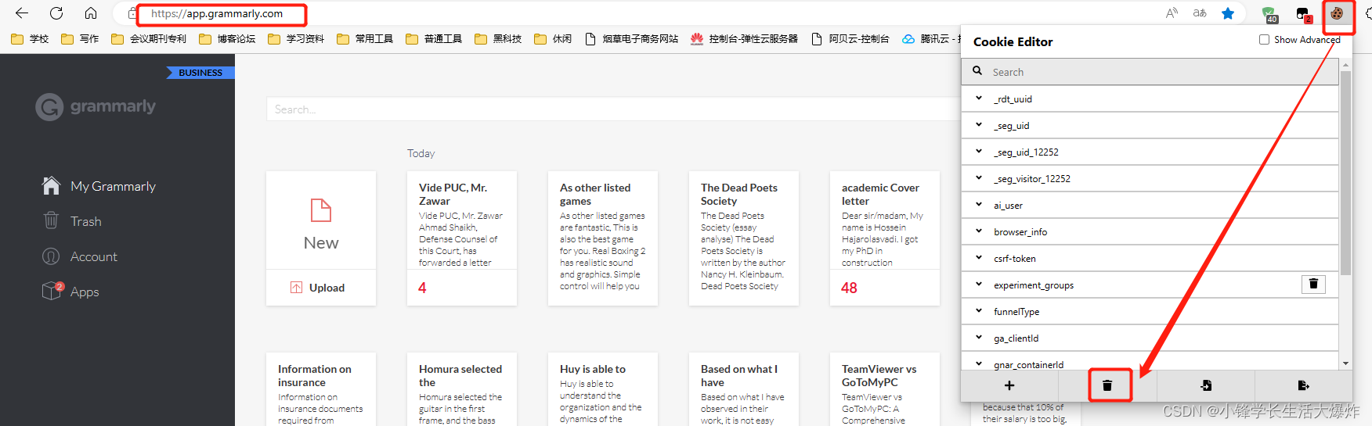1372x426 pixels.
Task: Open My Grammarly in sidebar
Action: click(99, 186)
